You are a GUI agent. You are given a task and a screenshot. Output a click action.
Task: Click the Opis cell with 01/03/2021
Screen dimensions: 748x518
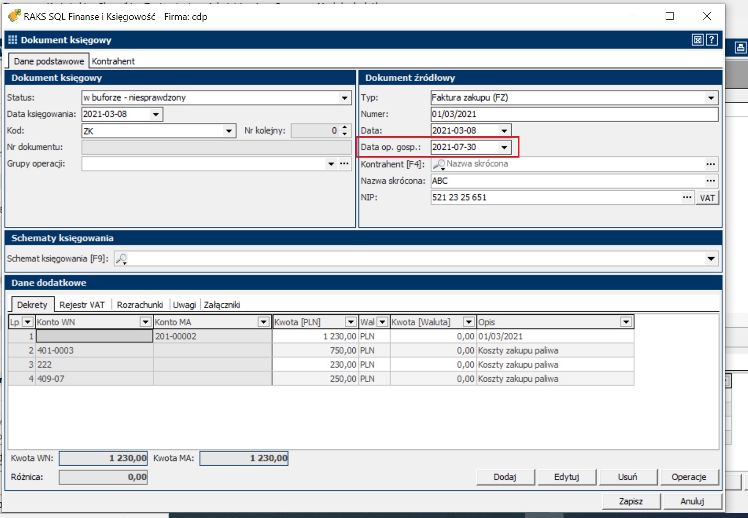555,336
